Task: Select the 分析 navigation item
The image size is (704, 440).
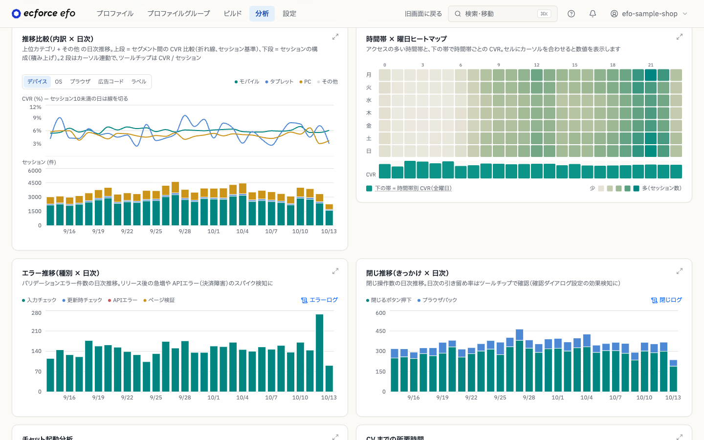Action: 262,14
